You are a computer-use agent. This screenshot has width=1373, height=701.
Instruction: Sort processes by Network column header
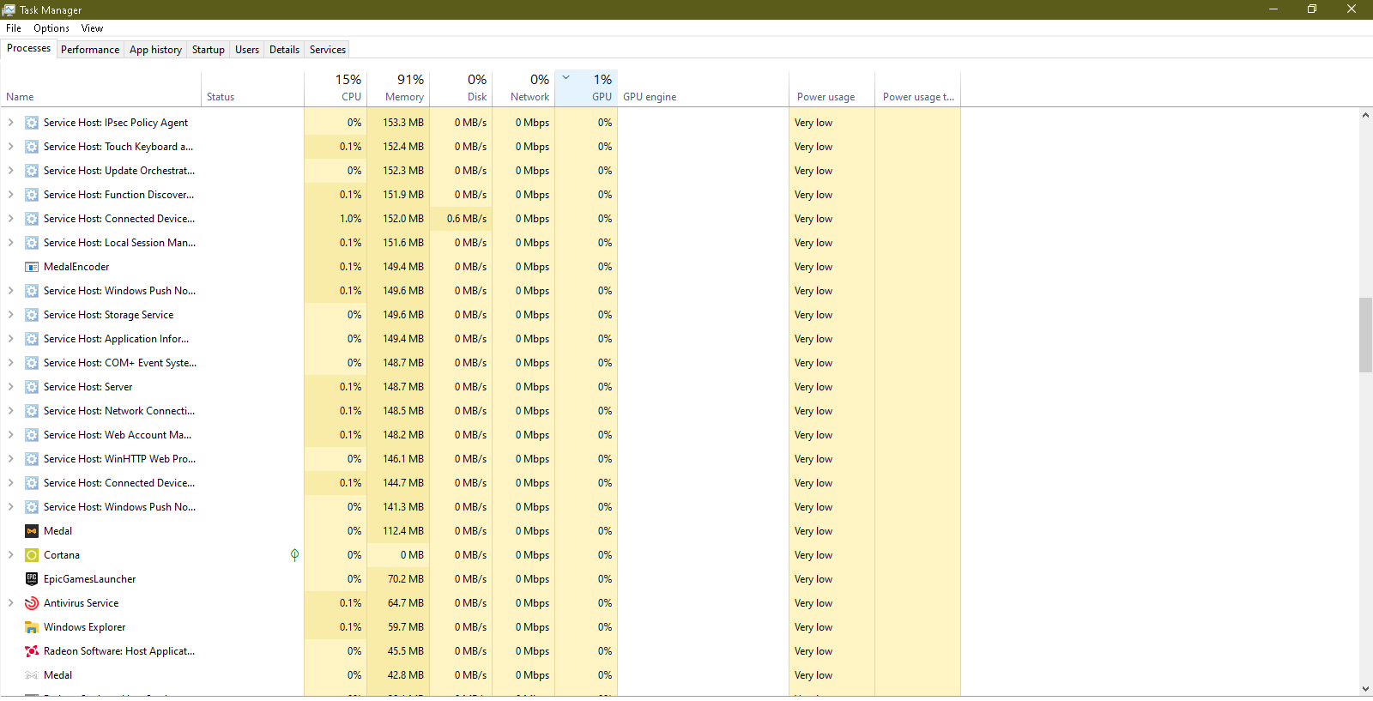pyautogui.click(x=523, y=88)
